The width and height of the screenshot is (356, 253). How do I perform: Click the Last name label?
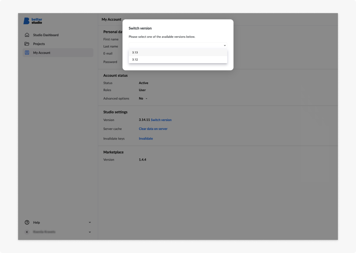tap(110, 46)
